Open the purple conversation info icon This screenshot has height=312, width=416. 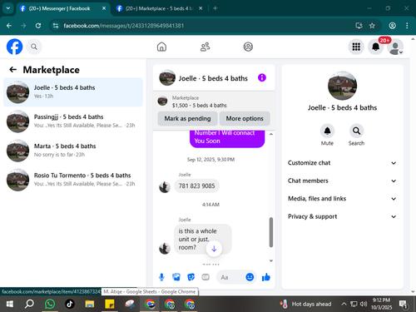click(262, 77)
